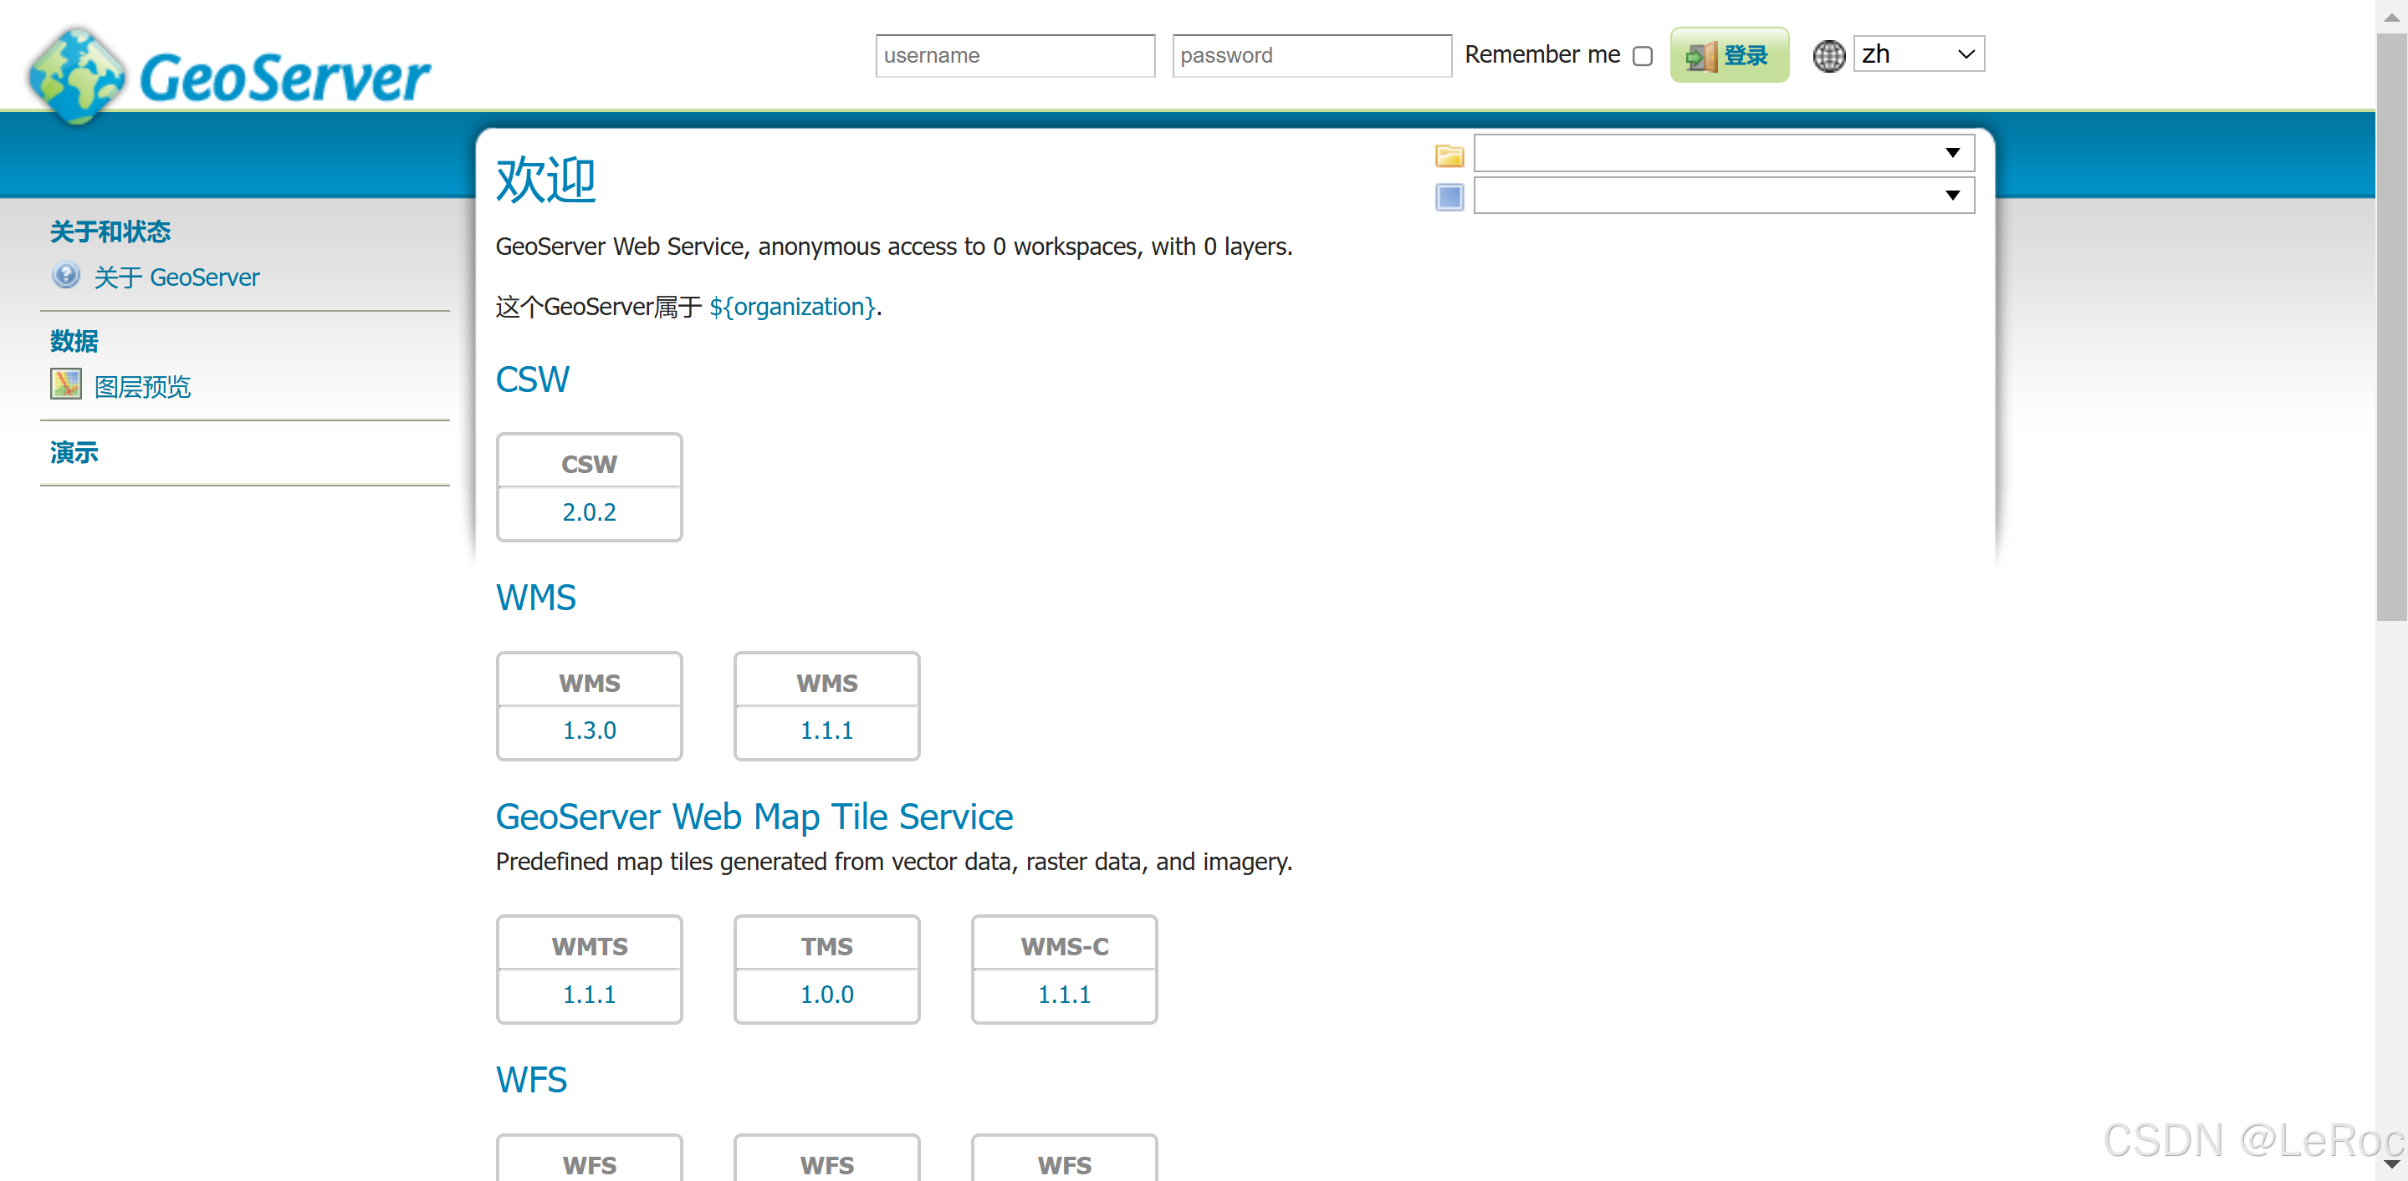
Task: Open the WMTS 1.1.1 capabilities link
Action: coord(589,994)
